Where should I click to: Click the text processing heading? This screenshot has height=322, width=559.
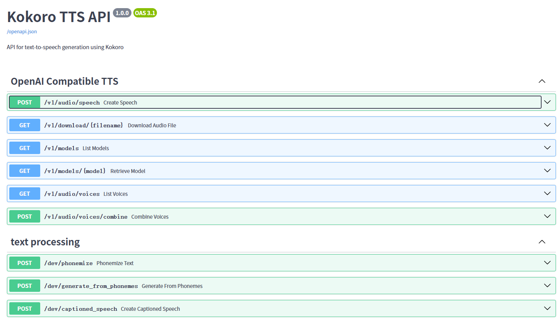click(45, 242)
